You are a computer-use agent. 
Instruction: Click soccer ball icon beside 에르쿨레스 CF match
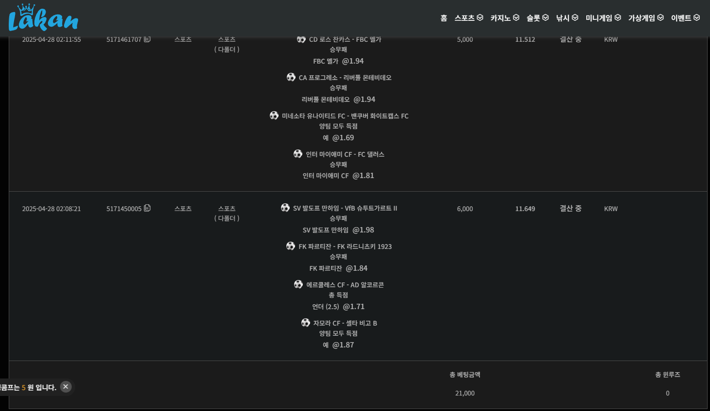298,284
